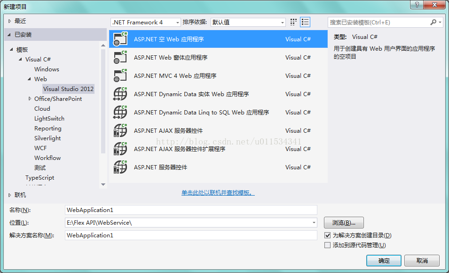This screenshot has width=449, height=273.
Task: Select Visual Studio 2012 tree item
Action: tap(68, 89)
